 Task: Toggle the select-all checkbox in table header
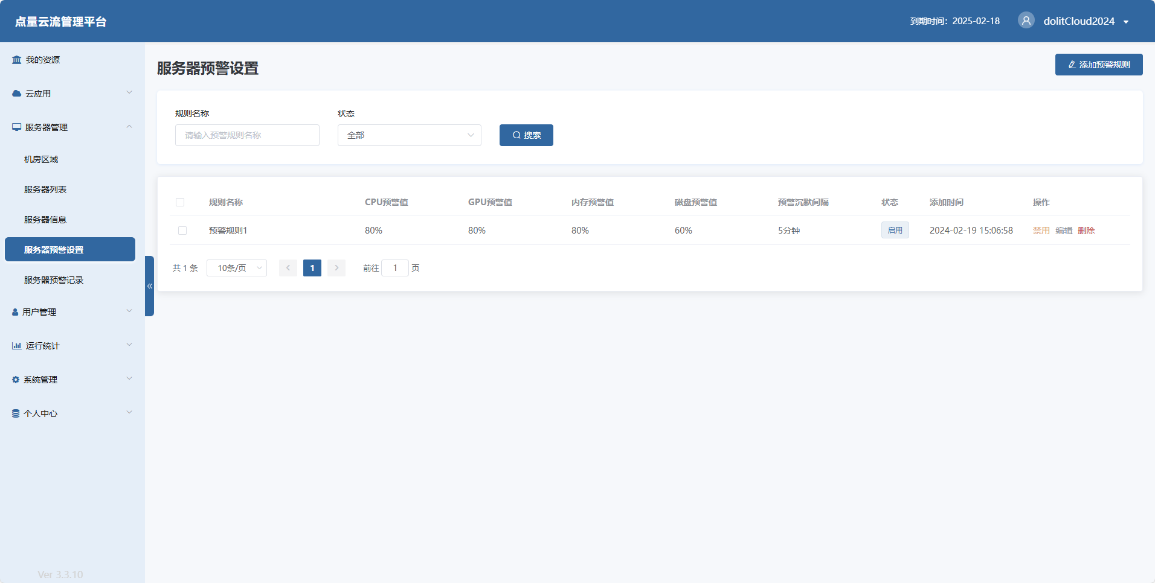[180, 202]
